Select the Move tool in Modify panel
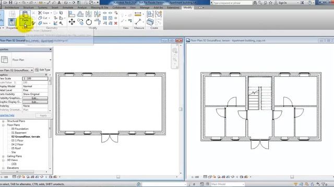Viewport: 334px width, 187px height. click(x=72, y=22)
